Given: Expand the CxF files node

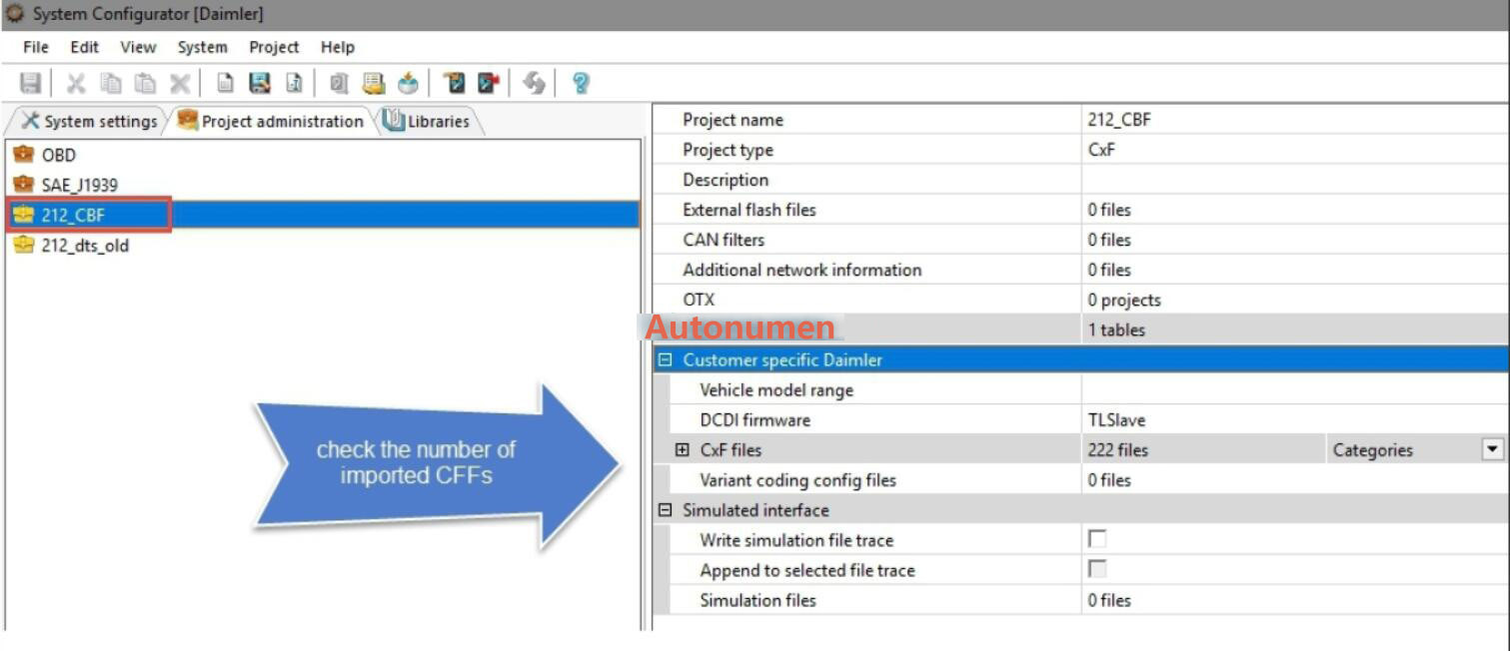Looking at the screenshot, I should point(683,450).
